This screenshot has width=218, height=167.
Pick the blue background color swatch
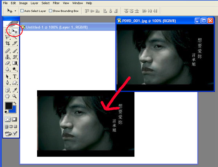14,111
